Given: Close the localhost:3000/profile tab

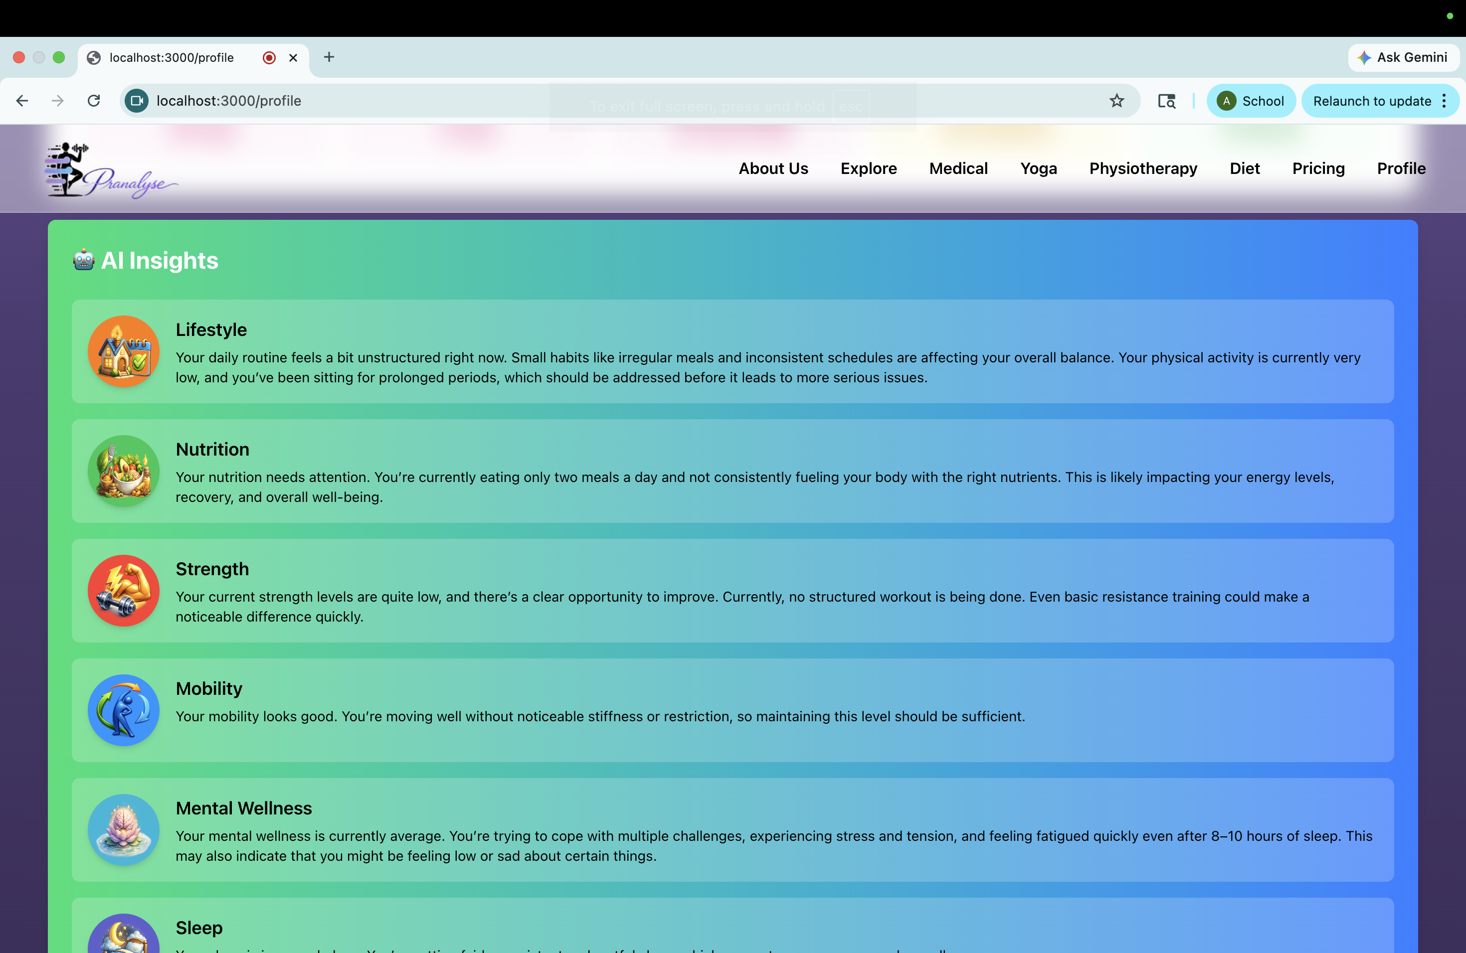Looking at the screenshot, I should pos(293,58).
